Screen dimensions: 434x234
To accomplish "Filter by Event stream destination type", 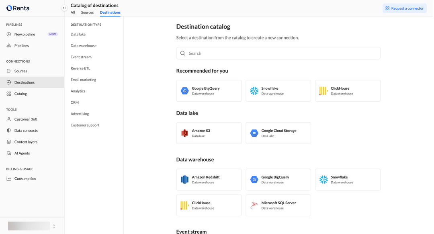I will pos(81,57).
